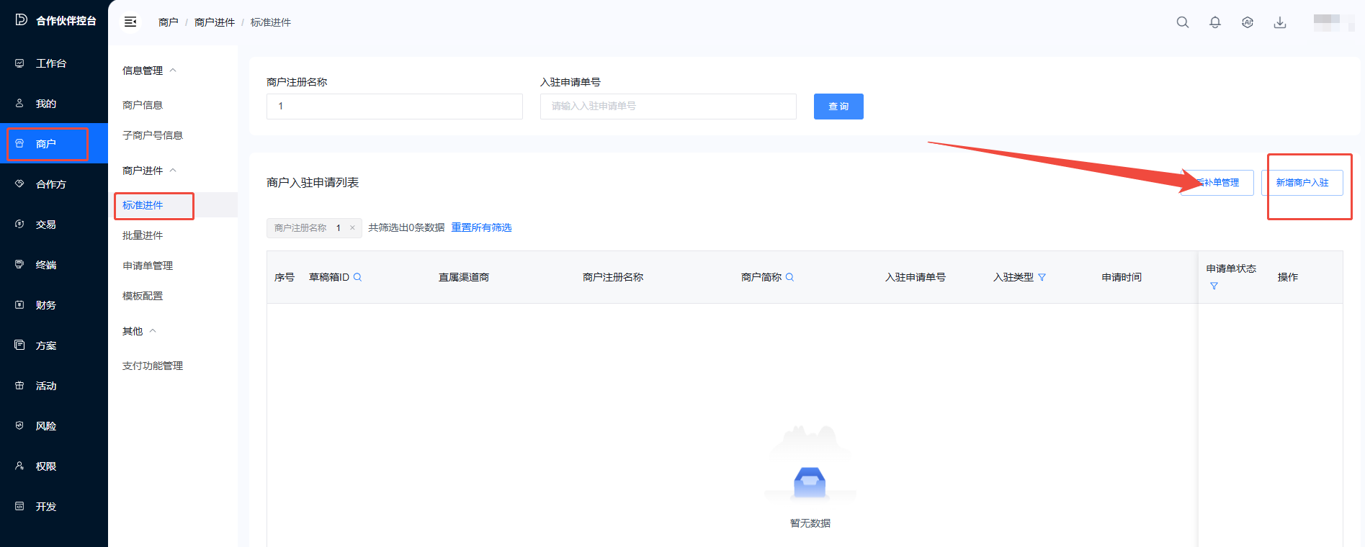Collapse the sidebar with the menu fold icon
This screenshot has height=547, width=1365.
[130, 22]
